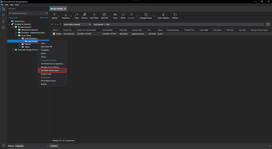Open the Account Management sidebar icon
This screenshot has width=272, height=149.
(3, 15)
